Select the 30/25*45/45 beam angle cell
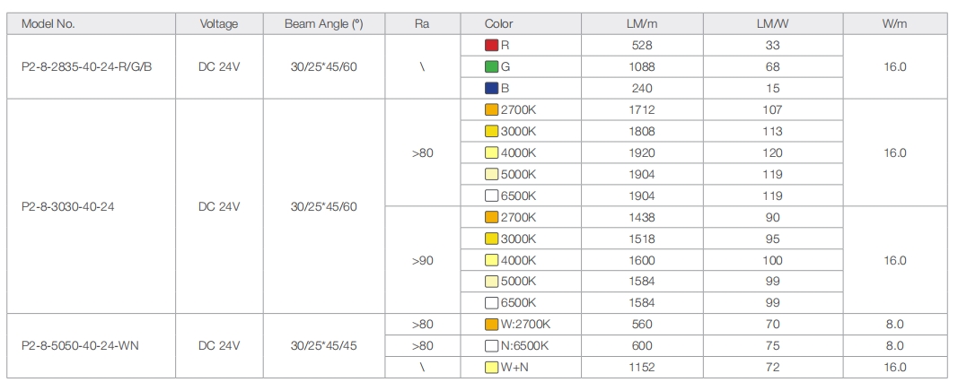Image resolution: width=958 pixels, height=391 pixels. pos(323,346)
